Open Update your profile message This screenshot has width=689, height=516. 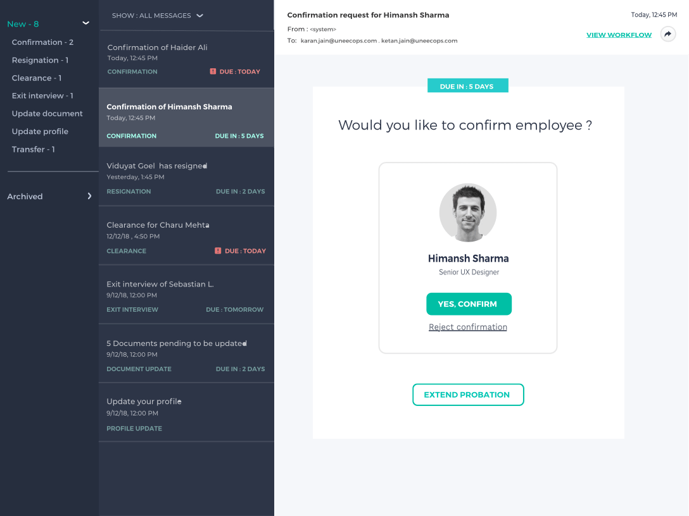point(186,412)
